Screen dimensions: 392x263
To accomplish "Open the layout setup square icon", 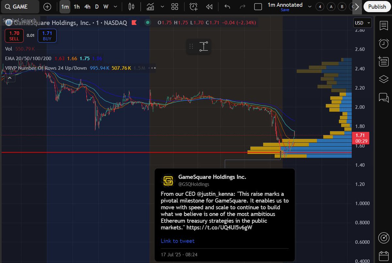I will [x=258, y=7].
